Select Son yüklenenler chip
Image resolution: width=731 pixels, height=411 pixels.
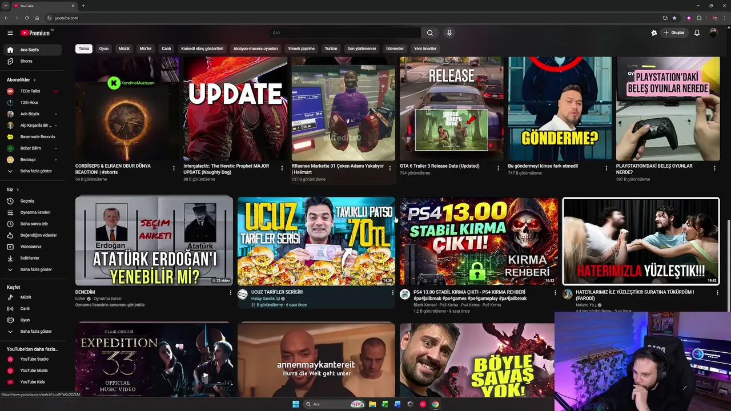[362, 49]
